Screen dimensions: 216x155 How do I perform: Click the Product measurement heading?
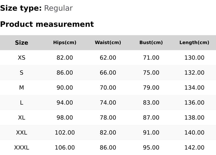coord(47,24)
